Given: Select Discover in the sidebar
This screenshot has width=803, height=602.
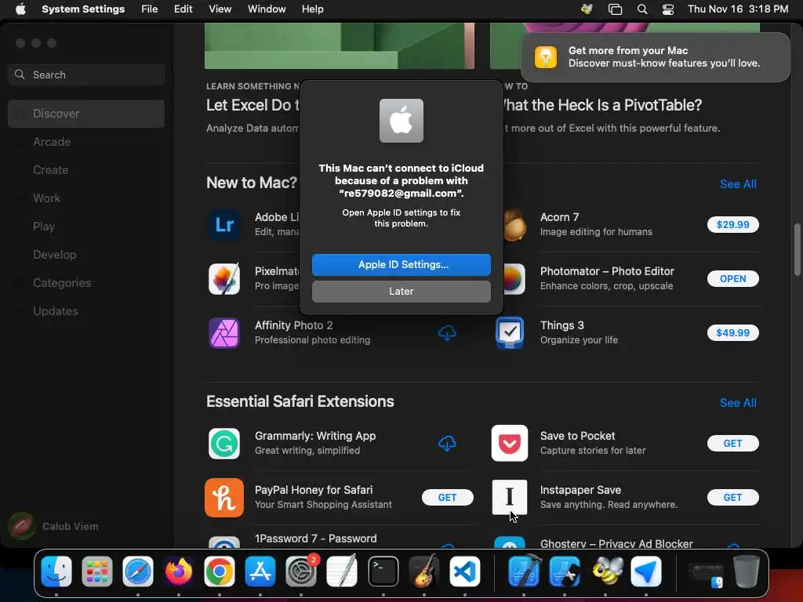Looking at the screenshot, I should (86, 114).
